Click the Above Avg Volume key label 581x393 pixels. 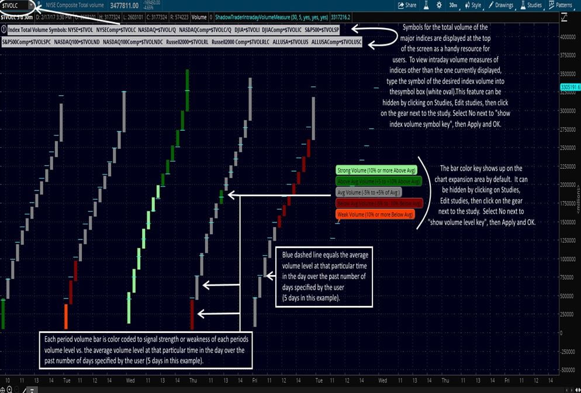click(379, 182)
